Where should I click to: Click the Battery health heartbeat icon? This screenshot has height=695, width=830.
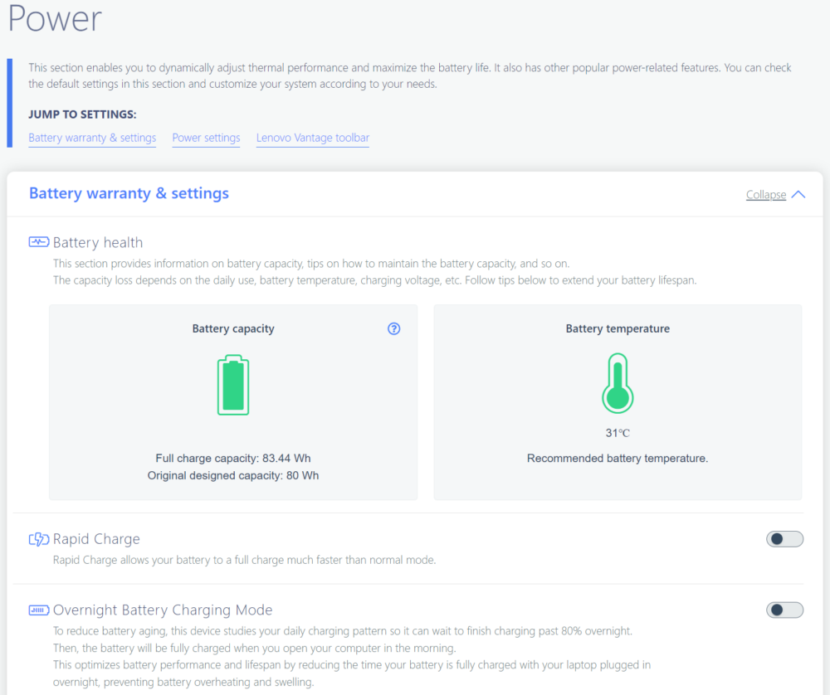(x=39, y=242)
